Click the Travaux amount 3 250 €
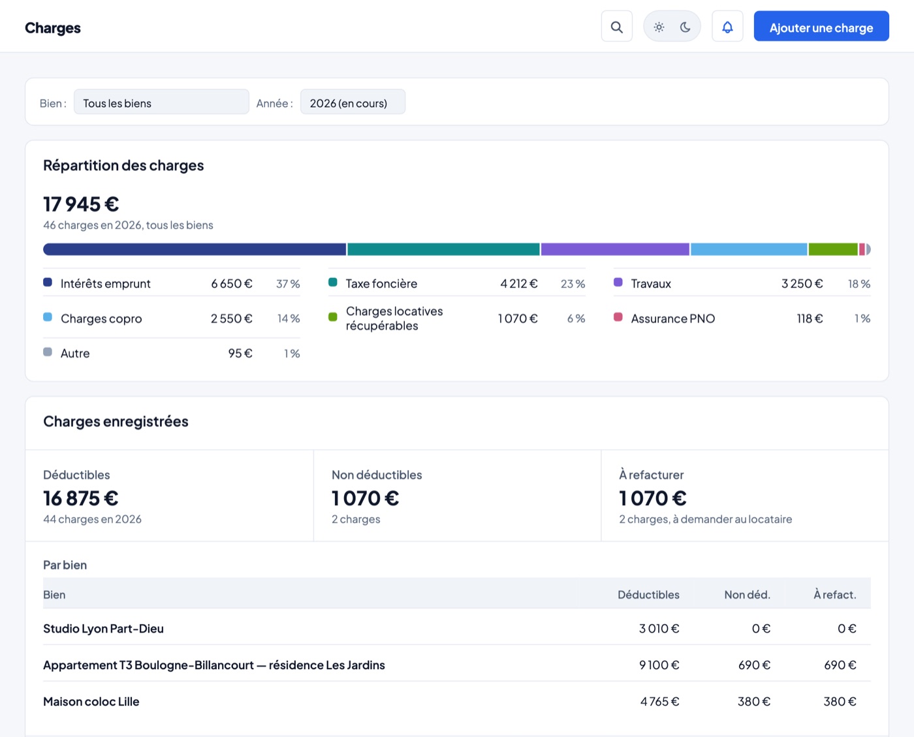Viewport: 914px width, 737px height. tap(802, 284)
